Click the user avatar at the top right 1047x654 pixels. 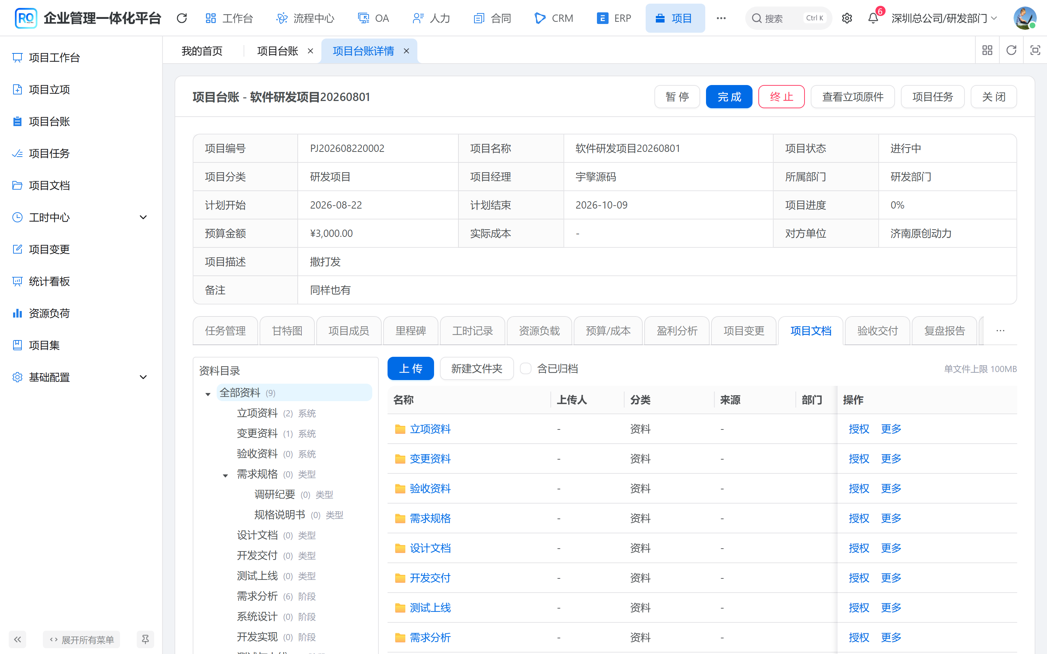point(1024,18)
